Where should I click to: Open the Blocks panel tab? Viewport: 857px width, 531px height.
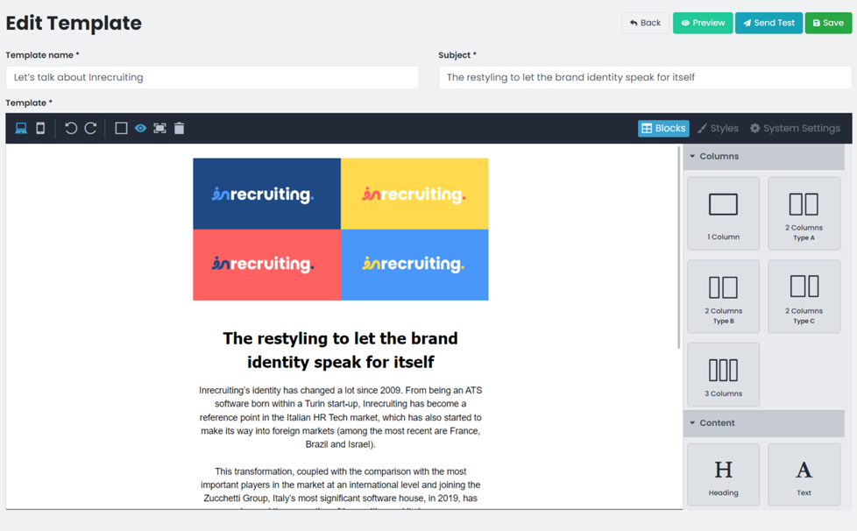coord(663,129)
